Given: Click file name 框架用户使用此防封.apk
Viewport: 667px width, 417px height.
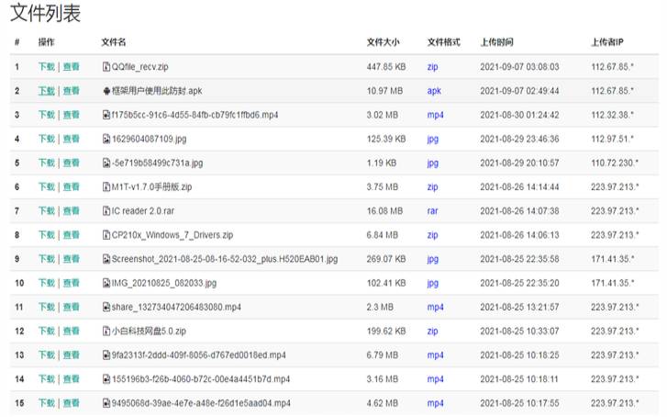Looking at the screenshot, I should pyautogui.click(x=157, y=91).
